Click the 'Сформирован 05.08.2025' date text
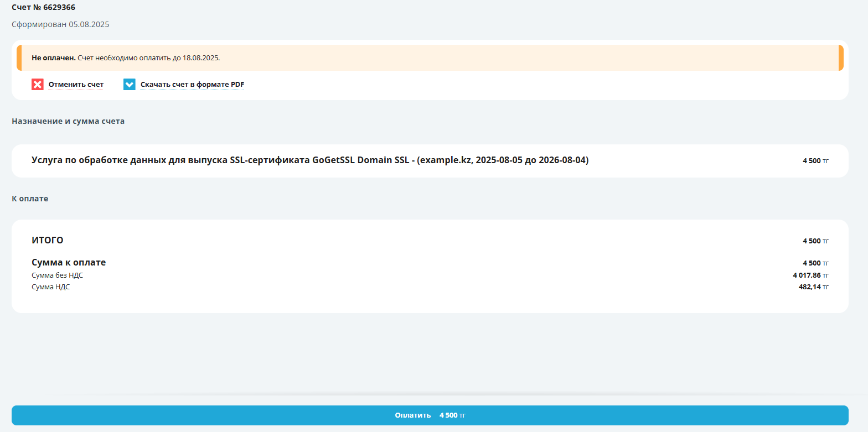The width and height of the screenshot is (868, 432). coord(60,24)
